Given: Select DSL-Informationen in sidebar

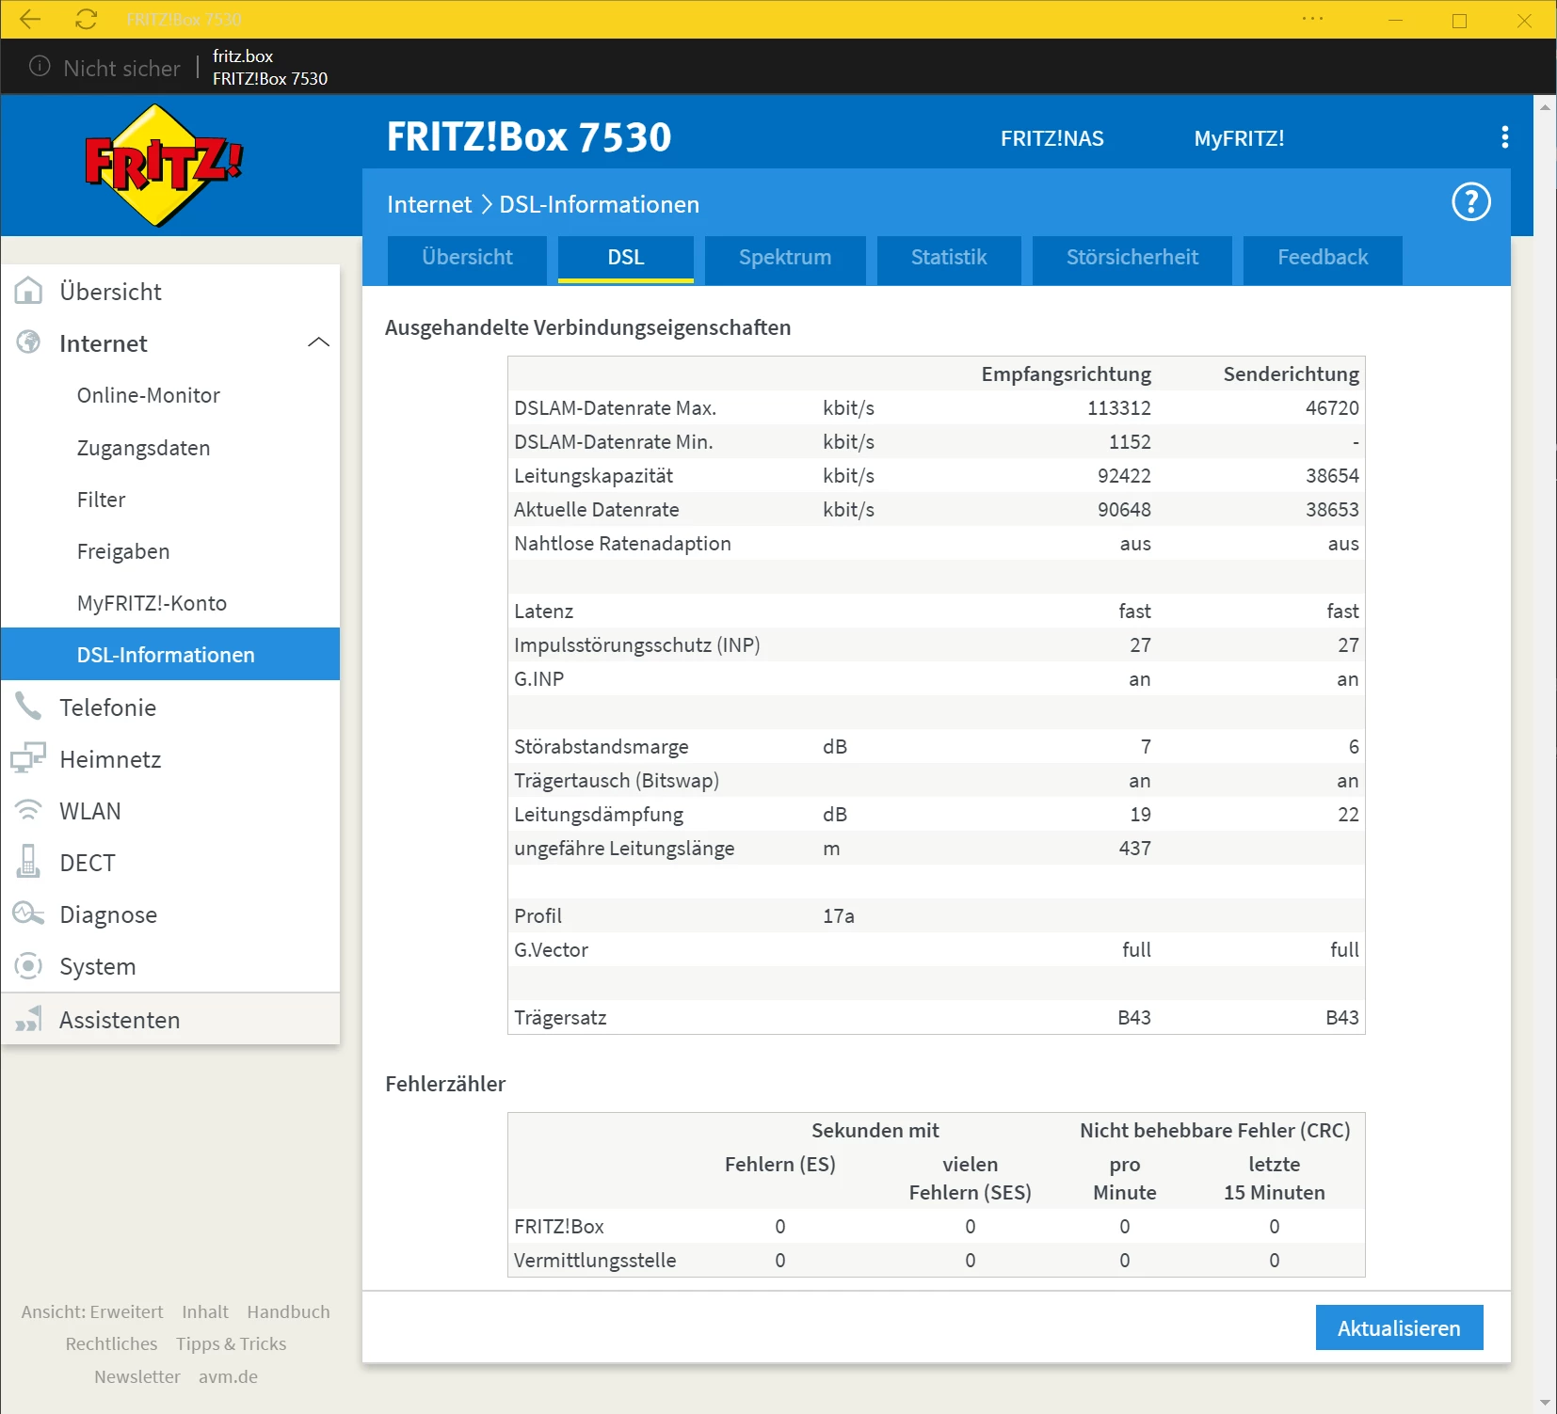Looking at the screenshot, I should click(x=170, y=654).
